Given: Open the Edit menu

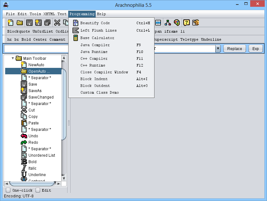Looking at the screenshot, I should pos(22,14).
